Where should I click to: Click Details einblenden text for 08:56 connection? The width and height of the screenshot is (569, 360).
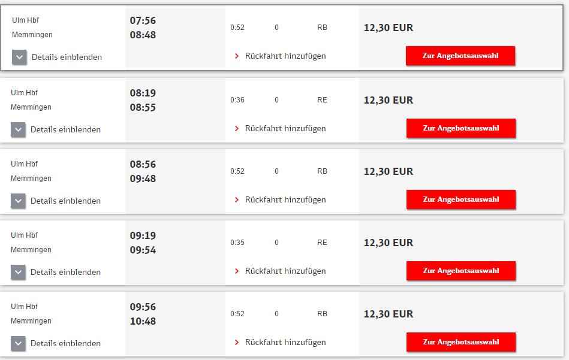[66, 201]
